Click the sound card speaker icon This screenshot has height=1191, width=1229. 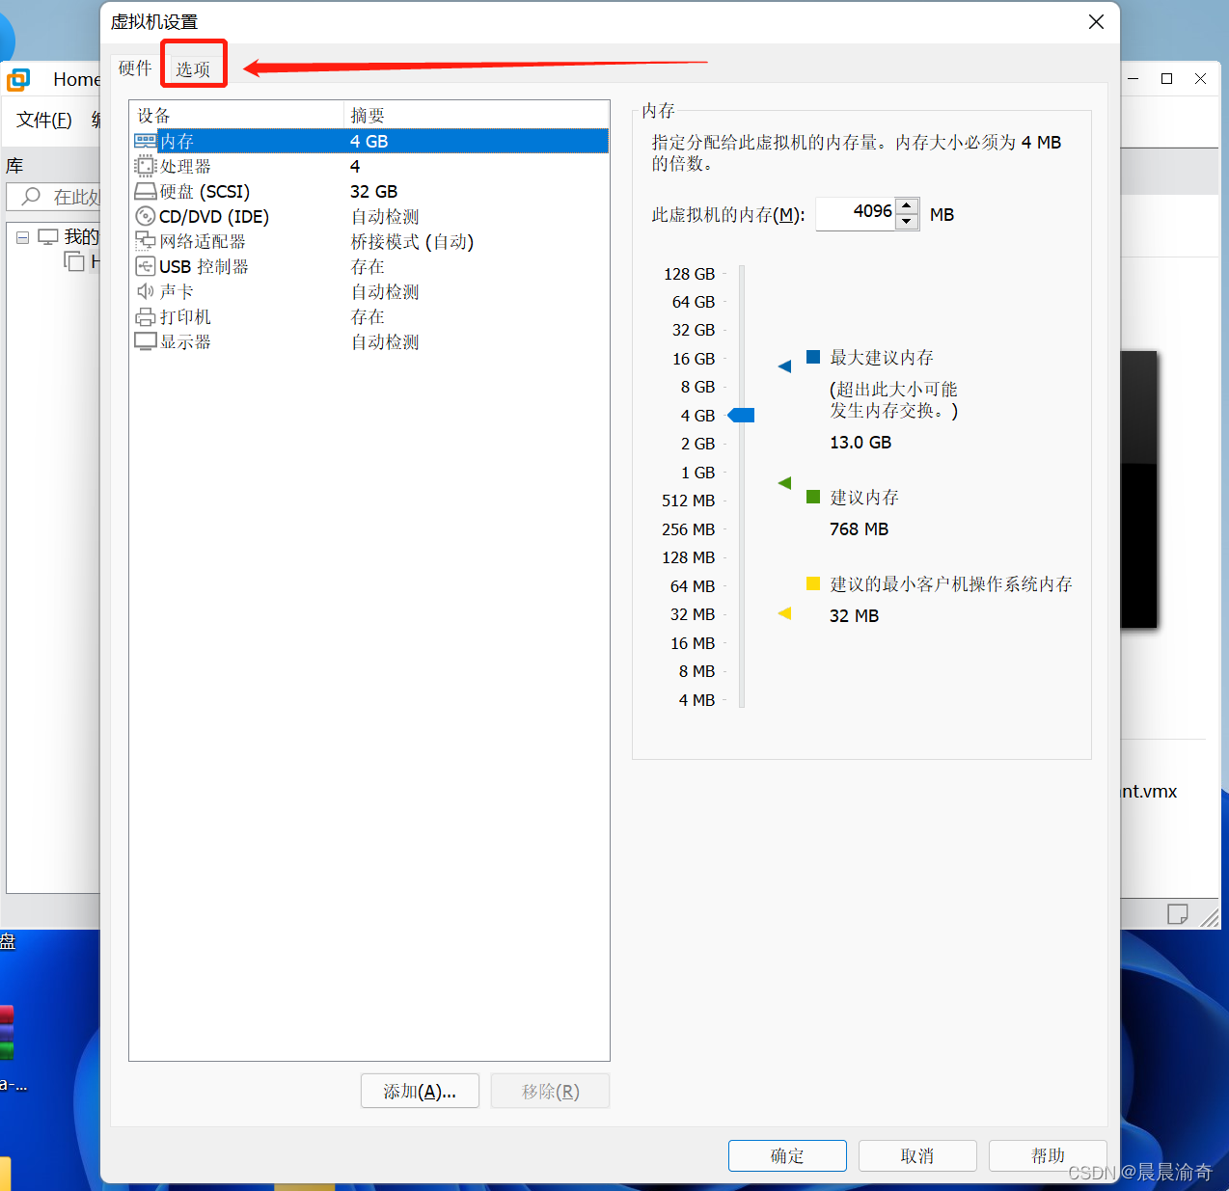point(146,291)
